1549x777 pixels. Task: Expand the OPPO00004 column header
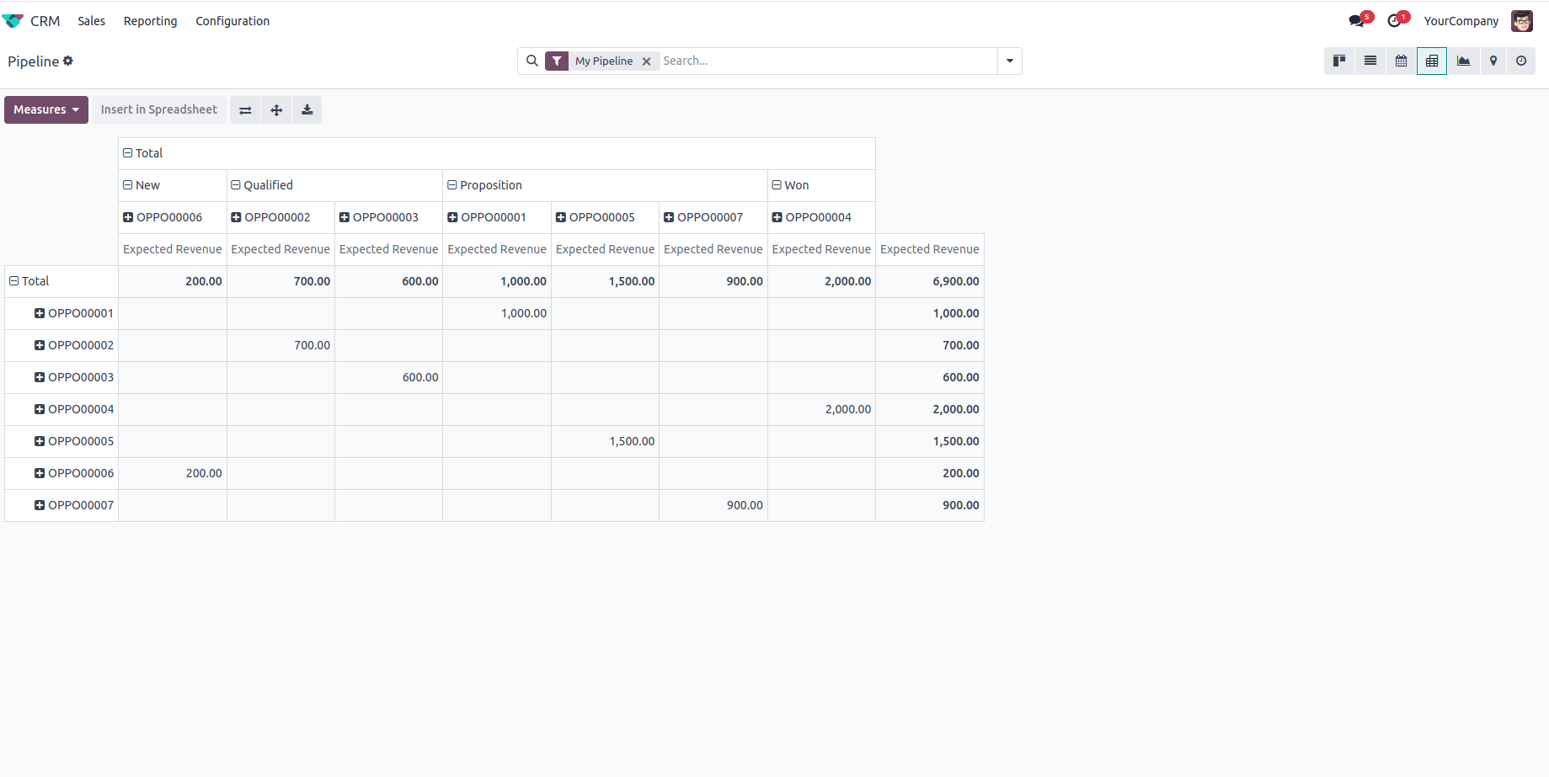click(822, 217)
